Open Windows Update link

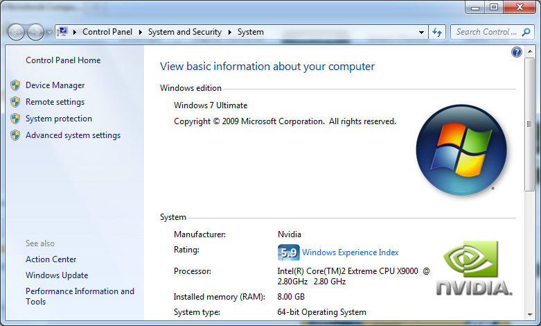pyautogui.click(x=57, y=275)
